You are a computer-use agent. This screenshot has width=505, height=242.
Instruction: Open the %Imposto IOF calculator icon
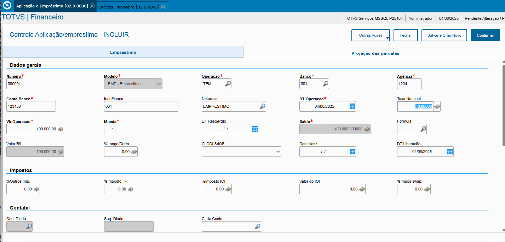[228, 189]
